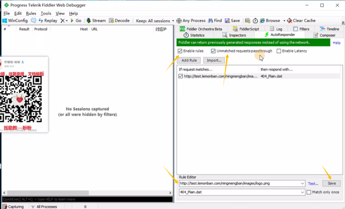The width and height of the screenshot is (345, 209).
Task: Sort sessions by Protocol column
Action: pyautogui.click(x=41, y=29)
